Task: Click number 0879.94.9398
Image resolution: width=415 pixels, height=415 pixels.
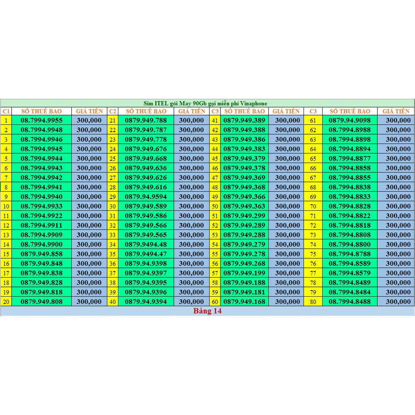Action: [x=146, y=263]
